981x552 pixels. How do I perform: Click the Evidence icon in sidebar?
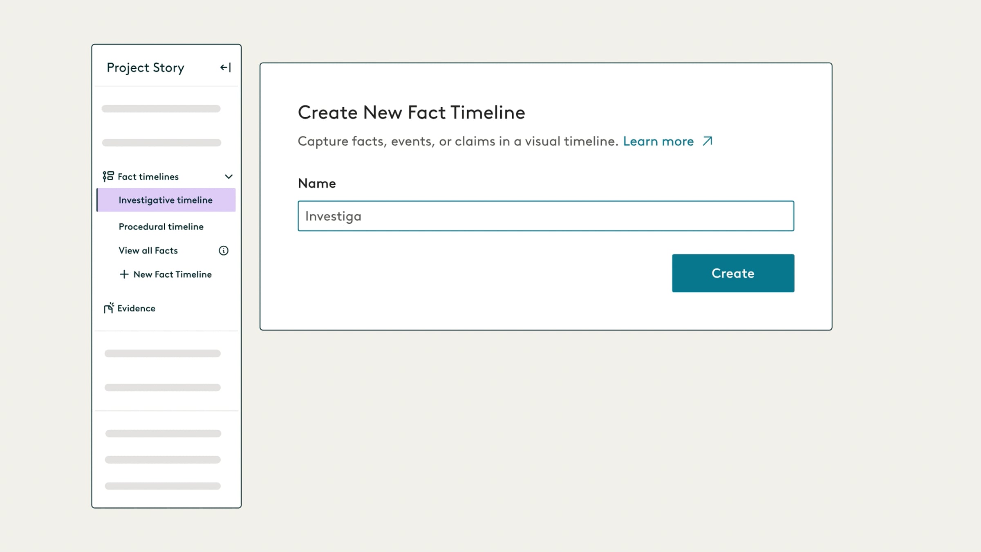pyautogui.click(x=109, y=308)
